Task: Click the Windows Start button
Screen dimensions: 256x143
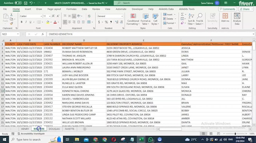Action: [x=5, y=140]
